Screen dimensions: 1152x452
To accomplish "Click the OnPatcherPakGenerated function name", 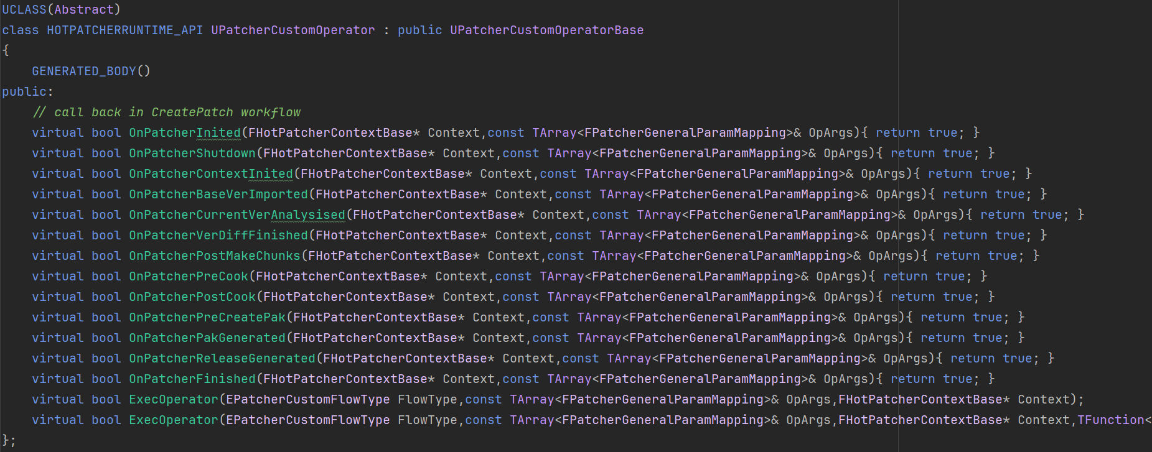I will click(x=207, y=338).
